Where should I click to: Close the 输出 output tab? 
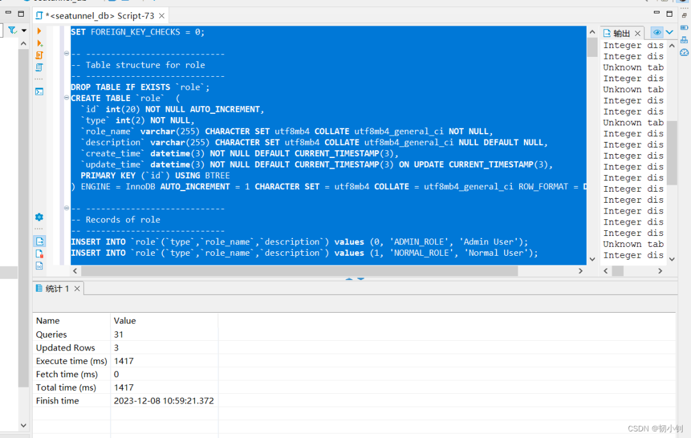pyautogui.click(x=638, y=33)
